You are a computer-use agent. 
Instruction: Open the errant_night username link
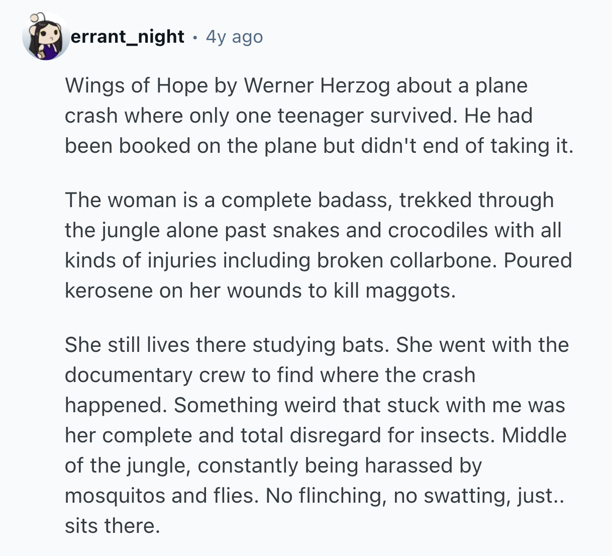[128, 37]
